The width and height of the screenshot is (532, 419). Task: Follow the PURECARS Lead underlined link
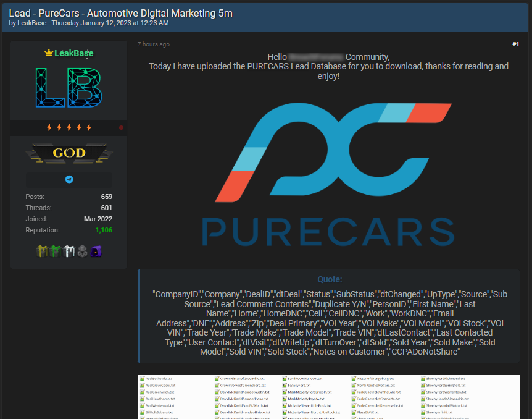(278, 66)
